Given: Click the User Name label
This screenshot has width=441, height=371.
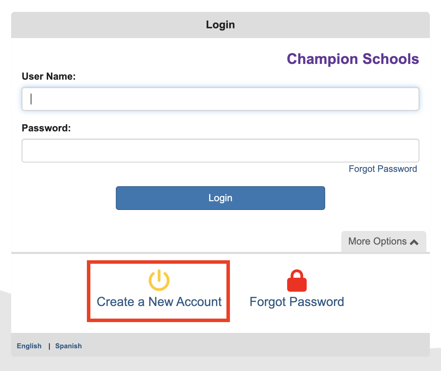Looking at the screenshot, I should coord(49,77).
